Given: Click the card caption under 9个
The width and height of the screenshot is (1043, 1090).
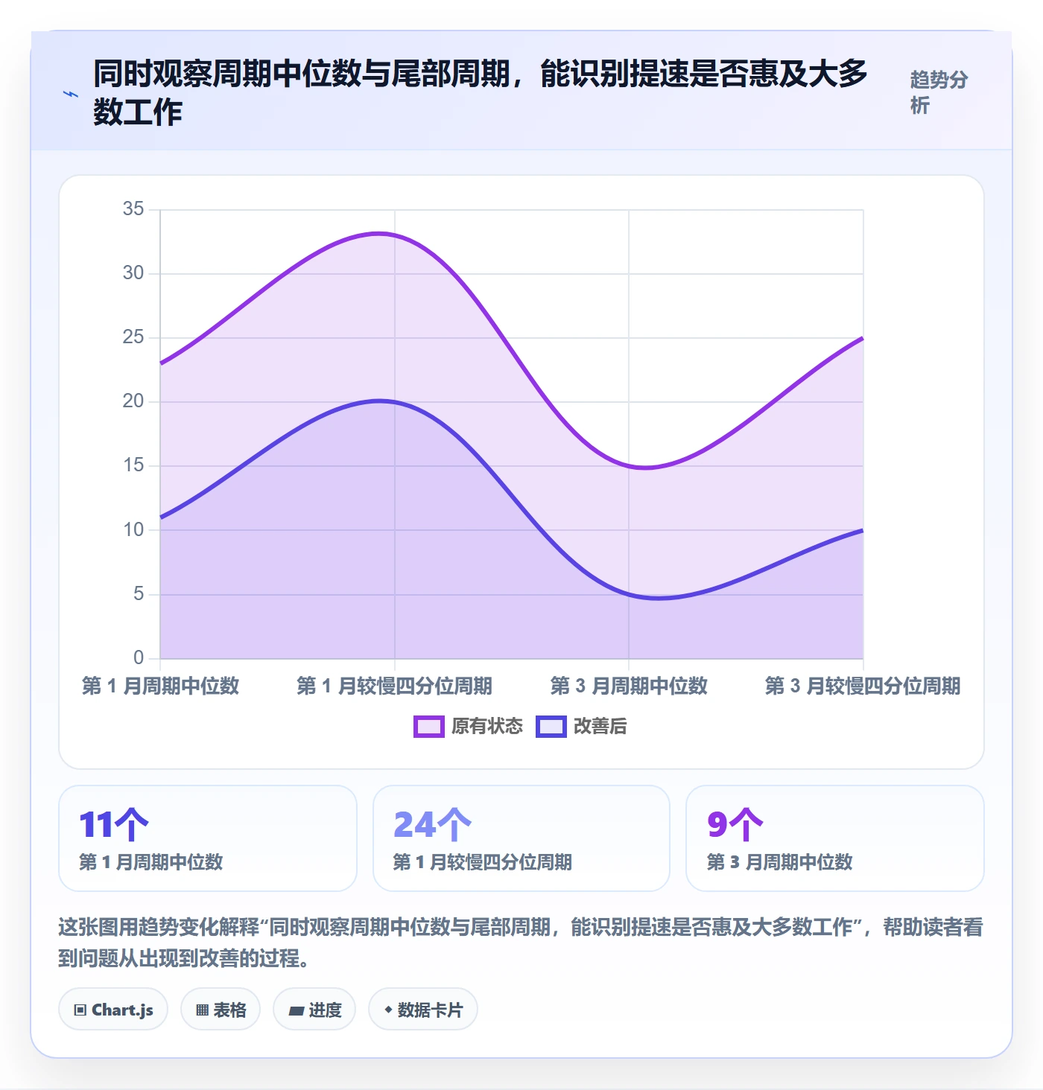Looking at the screenshot, I should coord(779,862).
